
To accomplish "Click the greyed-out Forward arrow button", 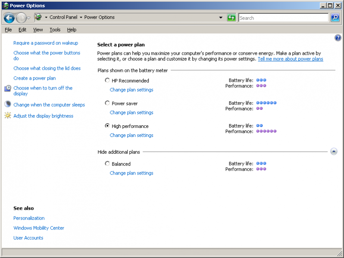I will click(21, 18).
